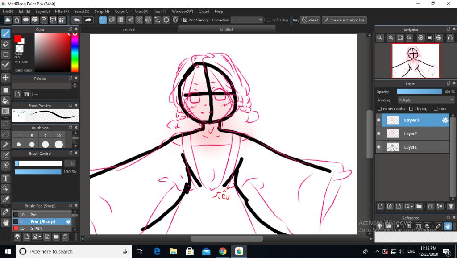Enable Protect Alpha checkbox
This screenshot has width=457, height=258.
pos(379,109)
